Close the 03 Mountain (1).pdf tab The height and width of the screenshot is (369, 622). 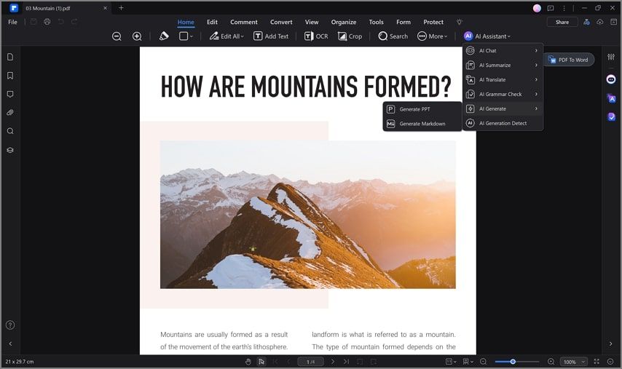pos(105,8)
